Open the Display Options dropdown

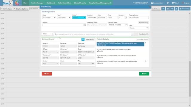21,9
